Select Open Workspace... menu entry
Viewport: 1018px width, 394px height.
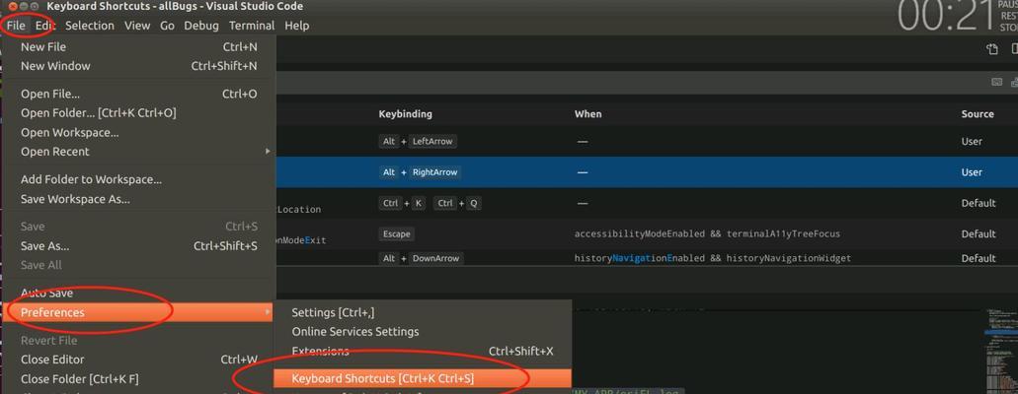click(x=138, y=132)
